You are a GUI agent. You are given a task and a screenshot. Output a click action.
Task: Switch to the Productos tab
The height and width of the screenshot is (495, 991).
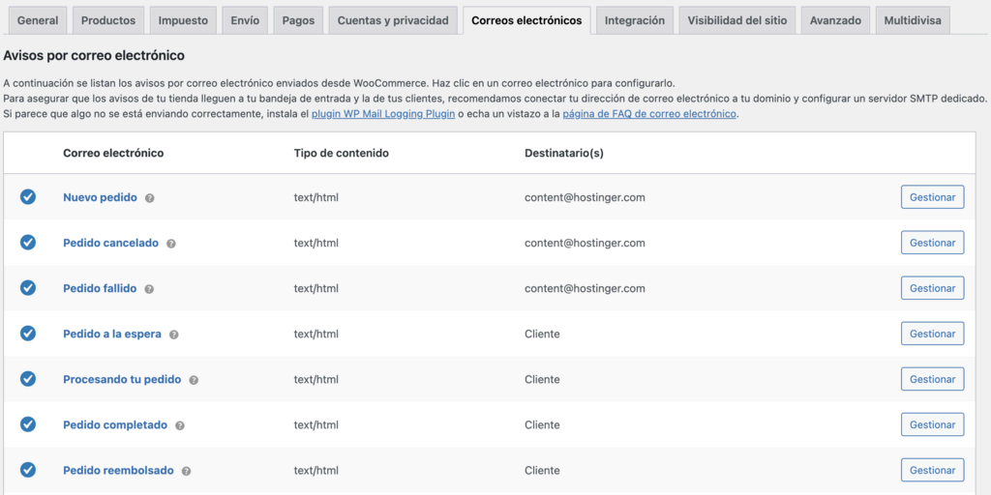tap(108, 20)
